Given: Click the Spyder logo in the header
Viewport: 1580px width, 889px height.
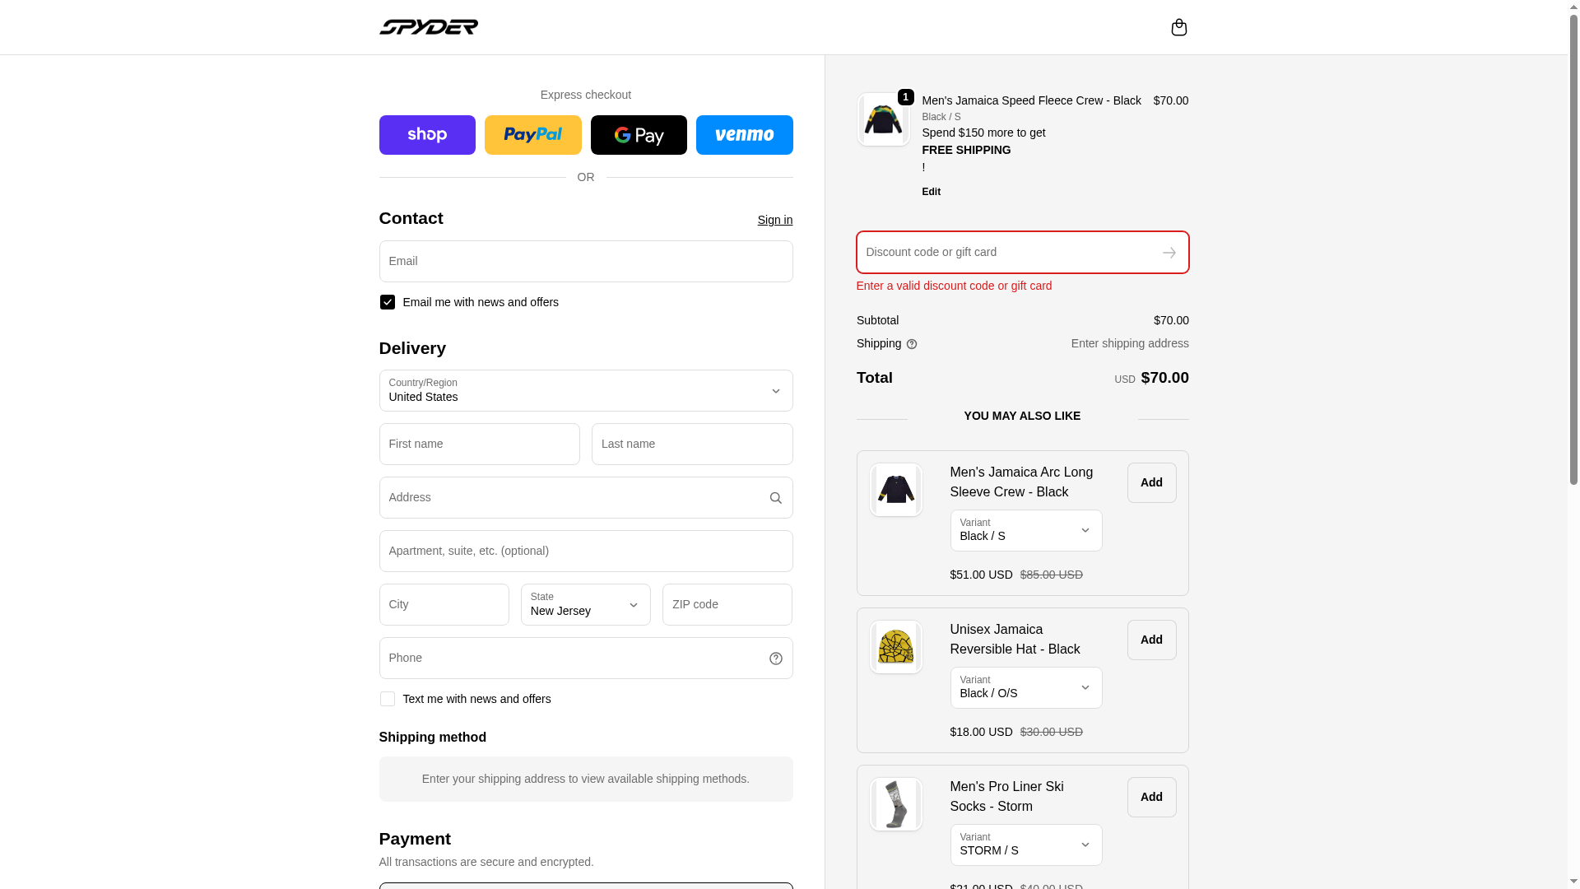Looking at the screenshot, I should (428, 27).
